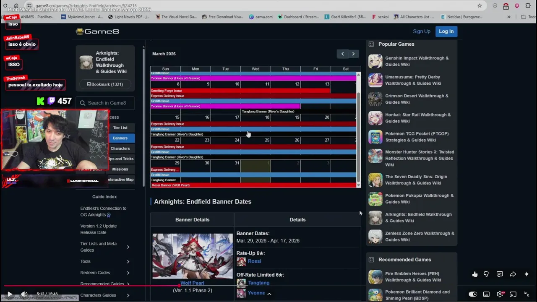Open the canva.com bookmark
Screen dimensions: 537x302
point(261,17)
